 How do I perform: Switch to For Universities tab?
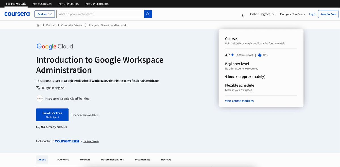pyautogui.click(x=69, y=4)
